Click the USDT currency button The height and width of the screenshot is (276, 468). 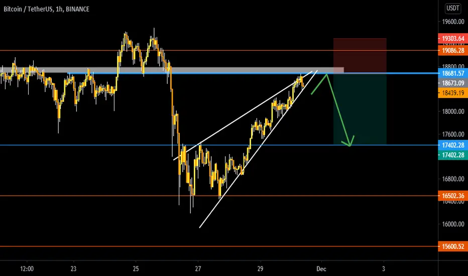(x=452, y=8)
